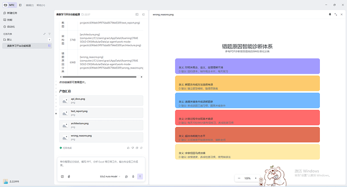Click the scrollbar's left arrow

pyautogui.click(x=61, y=77)
